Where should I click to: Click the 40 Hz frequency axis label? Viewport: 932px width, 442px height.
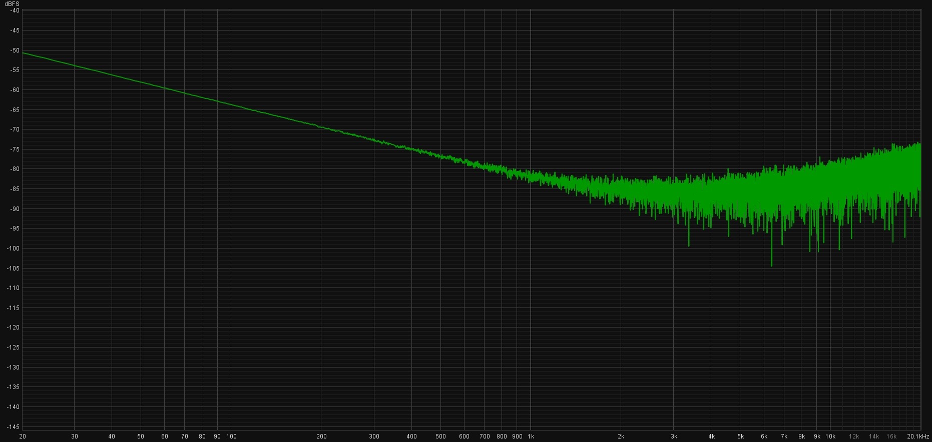[112, 436]
